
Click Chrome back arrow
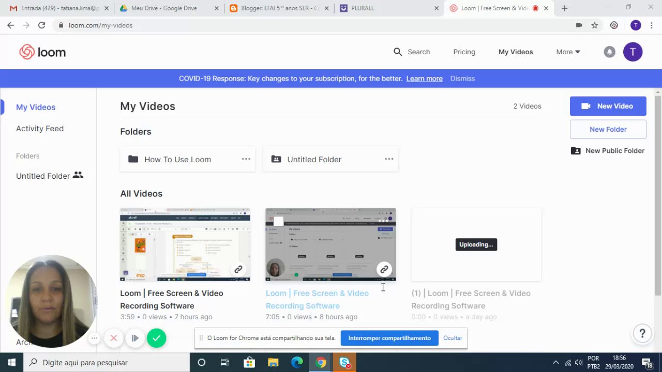point(10,25)
